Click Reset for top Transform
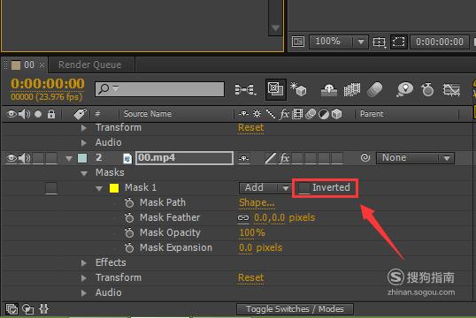Viewport: 476px width, 318px height. (x=250, y=127)
